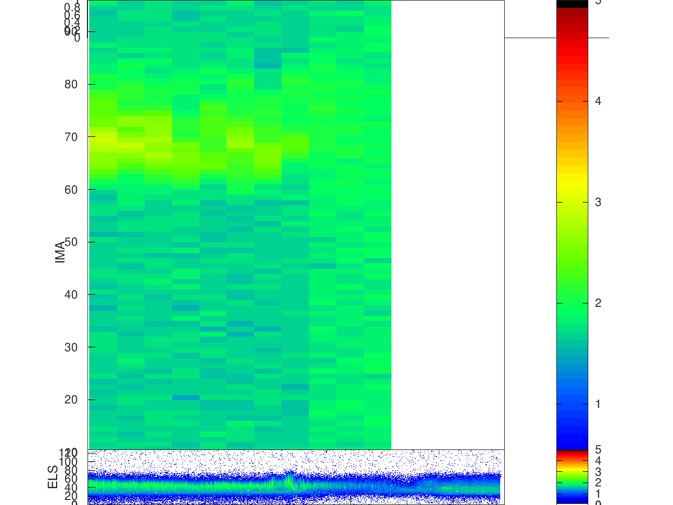Select tick label 20 on IMA axis
This screenshot has height=505, width=673.
[71, 400]
